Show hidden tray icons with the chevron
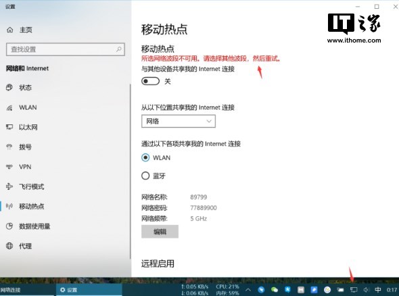Image resolution: width=399 pixels, height=296 pixels. pyautogui.click(x=248, y=290)
